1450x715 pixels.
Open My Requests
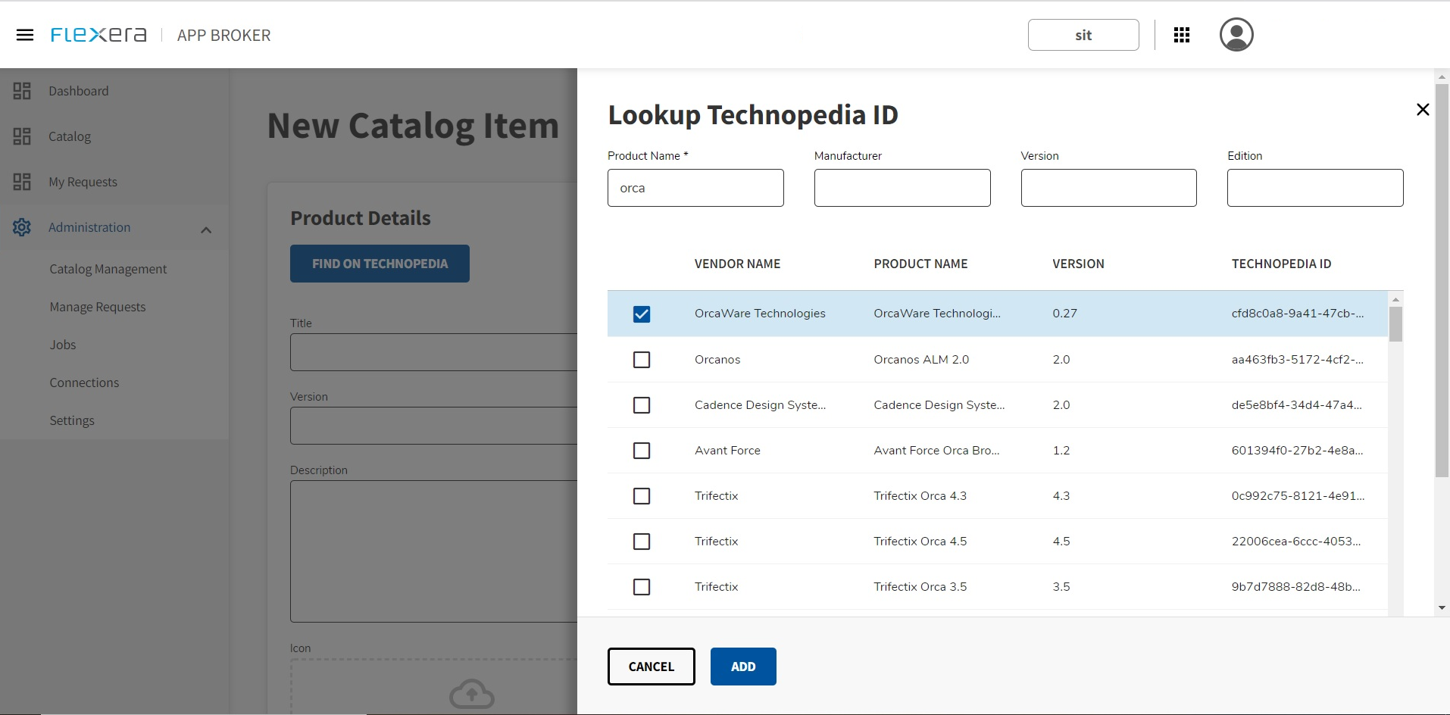(x=83, y=182)
